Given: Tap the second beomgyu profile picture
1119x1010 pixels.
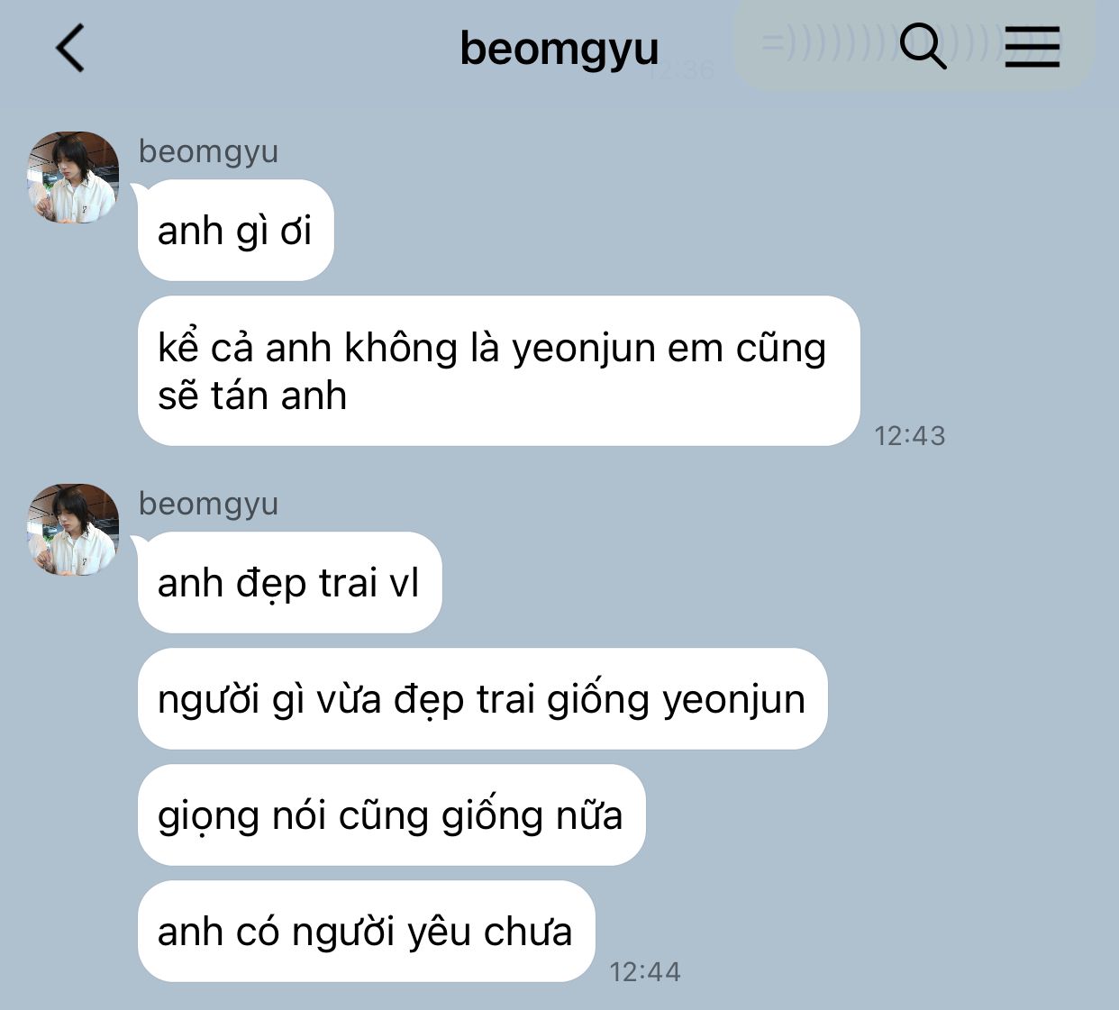Looking at the screenshot, I should pyautogui.click(x=73, y=530).
